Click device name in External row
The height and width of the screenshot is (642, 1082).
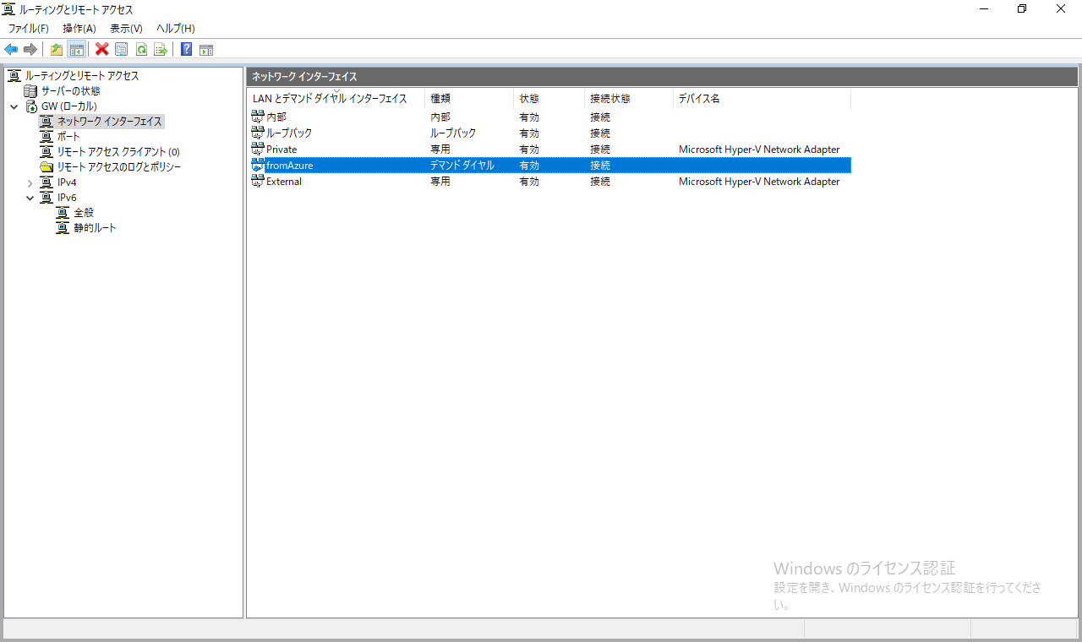759,181
